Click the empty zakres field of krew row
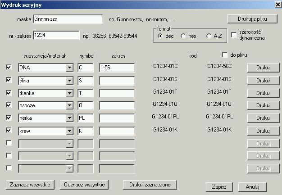The width and height of the screenshot is (282, 195). click(117, 131)
